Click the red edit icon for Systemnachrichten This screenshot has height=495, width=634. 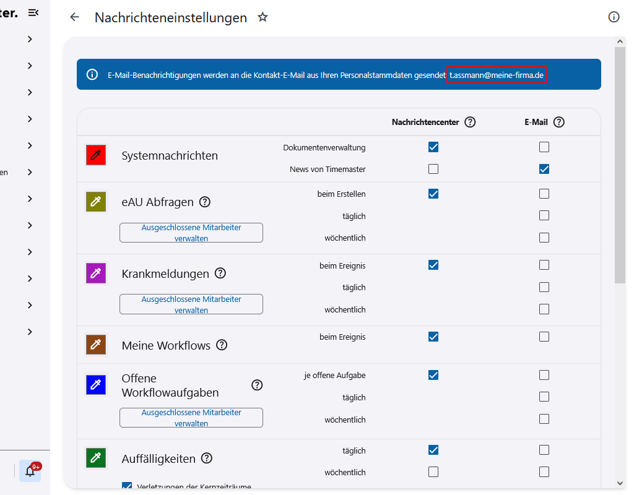click(x=96, y=155)
